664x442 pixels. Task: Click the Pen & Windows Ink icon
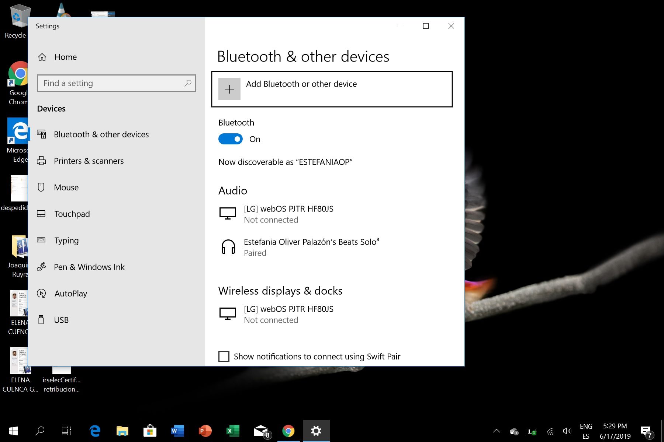tap(41, 267)
